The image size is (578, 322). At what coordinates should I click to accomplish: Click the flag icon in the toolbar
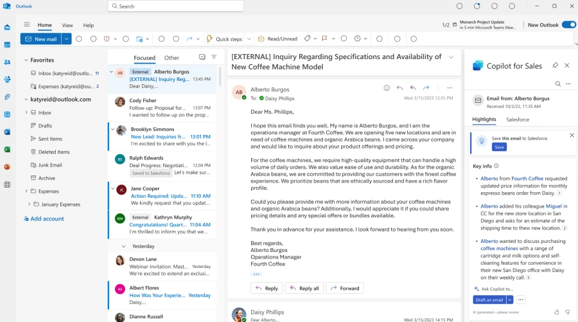[x=324, y=39]
